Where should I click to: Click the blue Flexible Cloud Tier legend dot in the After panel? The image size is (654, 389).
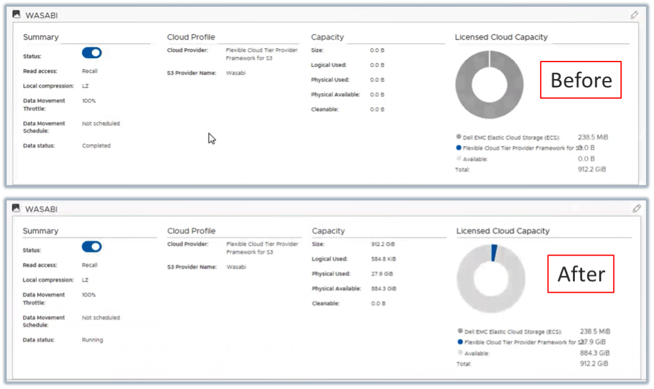(x=459, y=342)
